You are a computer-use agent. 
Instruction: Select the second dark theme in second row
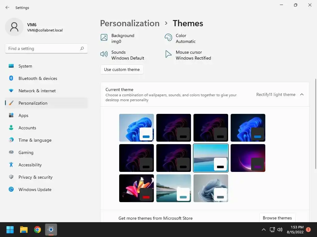pyautogui.click(x=173, y=158)
